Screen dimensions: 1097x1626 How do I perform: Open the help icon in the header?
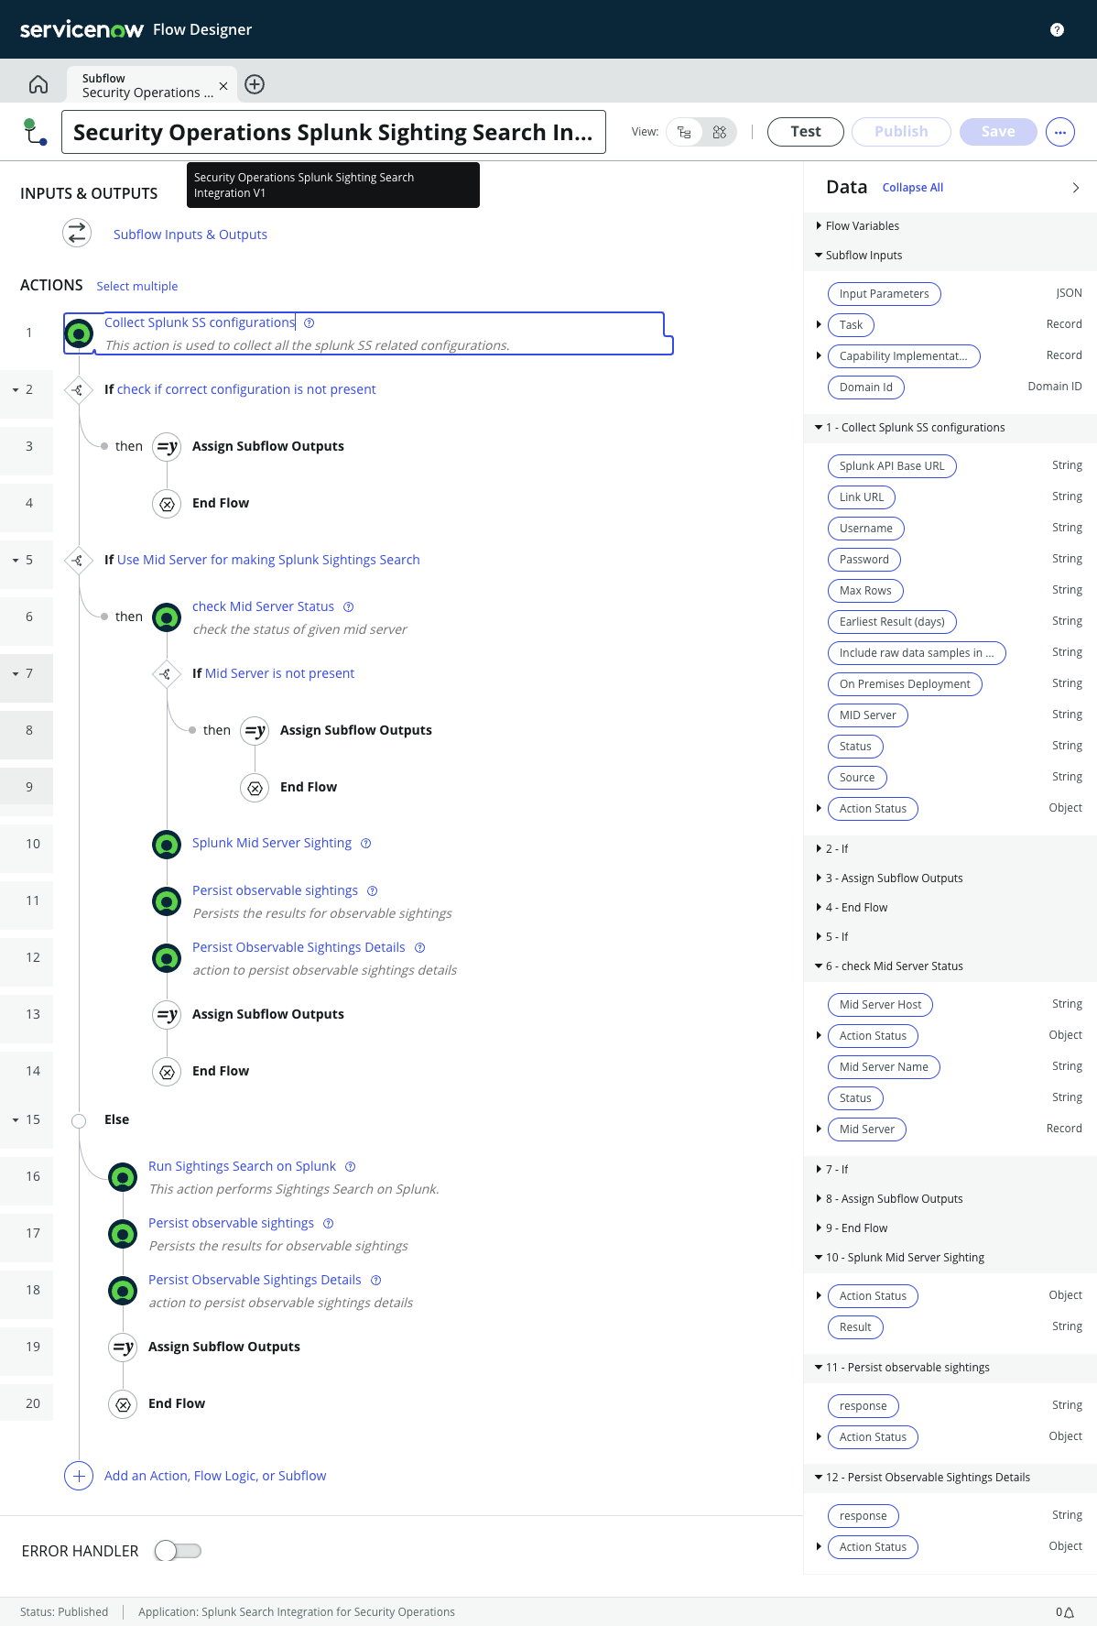tap(1057, 29)
